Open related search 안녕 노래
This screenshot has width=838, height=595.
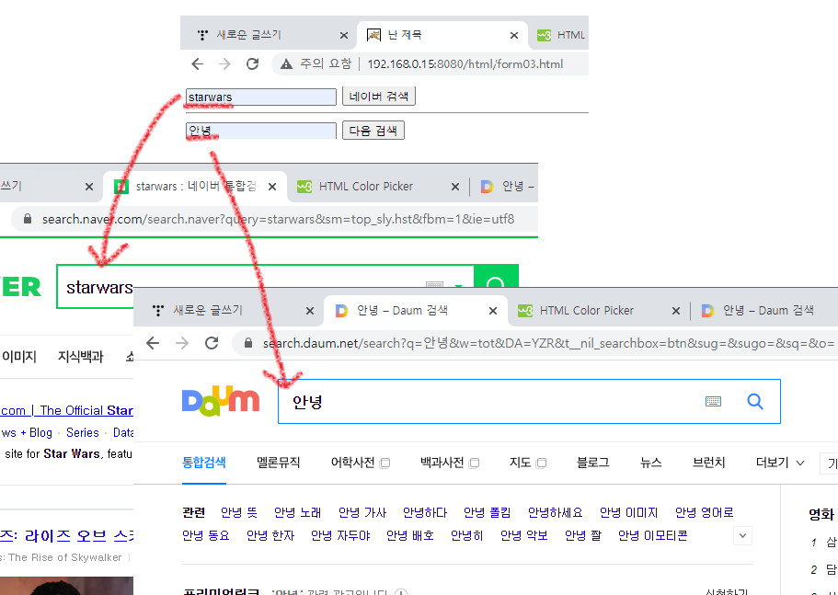click(x=297, y=513)
